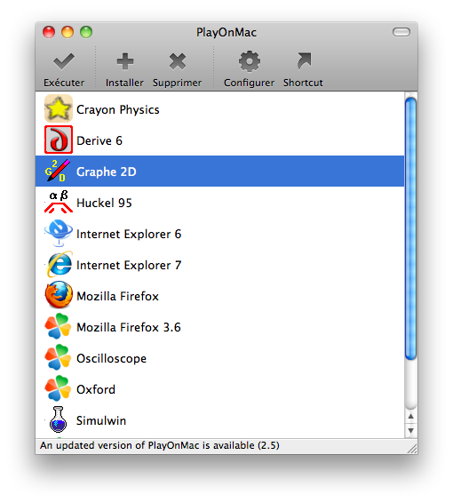Select the highlighted Graphe 2D row
Screen dimensions: 453x503
coord(220,172)
